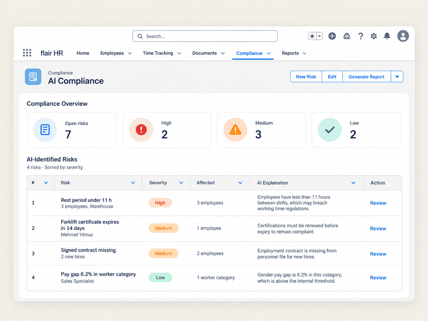
Task: Review the Signed contract missing risk
Action: [x=378, y=254]
